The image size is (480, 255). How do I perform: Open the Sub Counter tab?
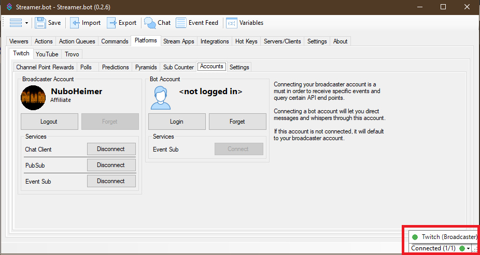click(x=178, y=67)
